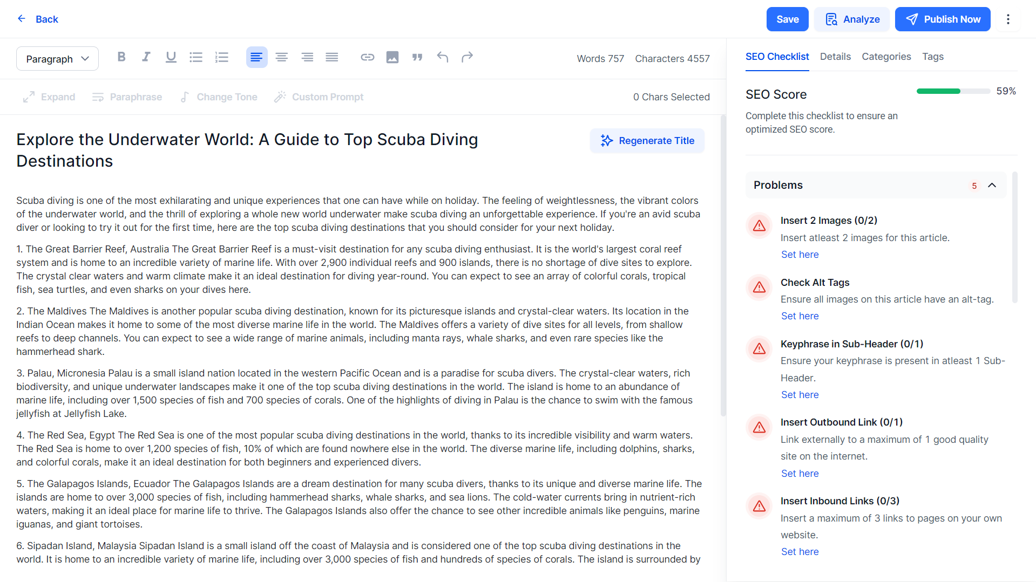Regenerate the article title
The height and width of the screenshot is (582, 1036).
point(647,141)
